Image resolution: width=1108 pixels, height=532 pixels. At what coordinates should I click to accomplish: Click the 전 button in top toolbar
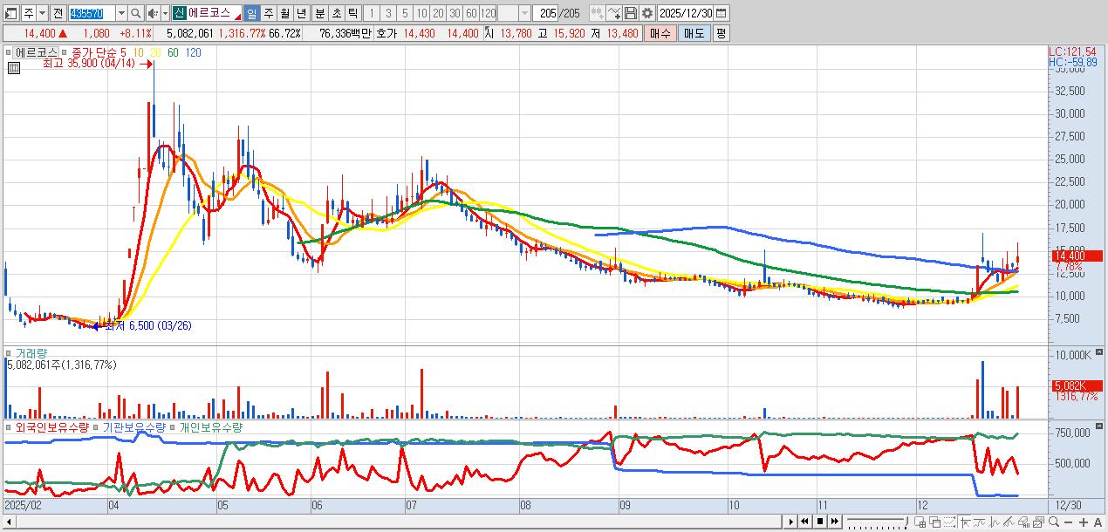58,13
